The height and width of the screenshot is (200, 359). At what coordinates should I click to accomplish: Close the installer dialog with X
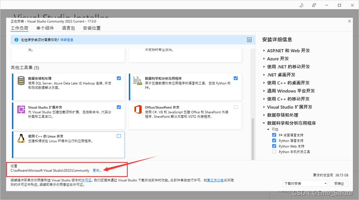349,21
